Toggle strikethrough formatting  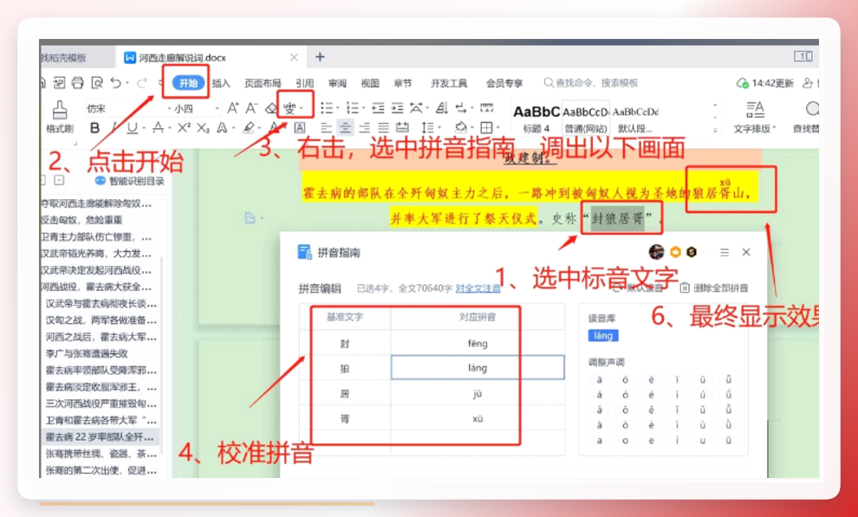pyautogui.click(x=158, y=128)
